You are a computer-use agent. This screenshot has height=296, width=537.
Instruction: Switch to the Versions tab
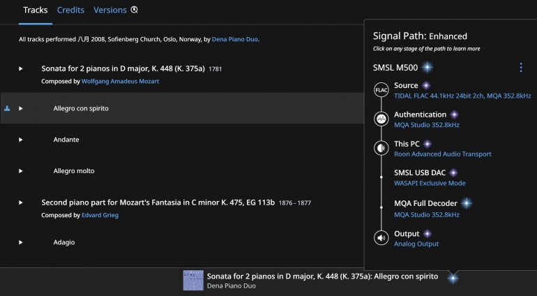point(110,10)
